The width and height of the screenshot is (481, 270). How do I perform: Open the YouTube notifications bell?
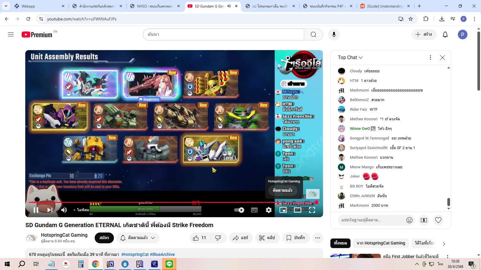[x=445, y=34]
